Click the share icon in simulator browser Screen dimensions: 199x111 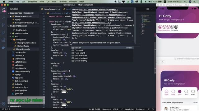162,62
